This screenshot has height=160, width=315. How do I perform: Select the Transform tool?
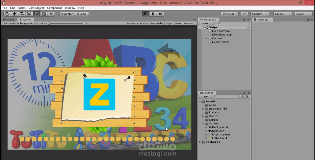point(44,14)
